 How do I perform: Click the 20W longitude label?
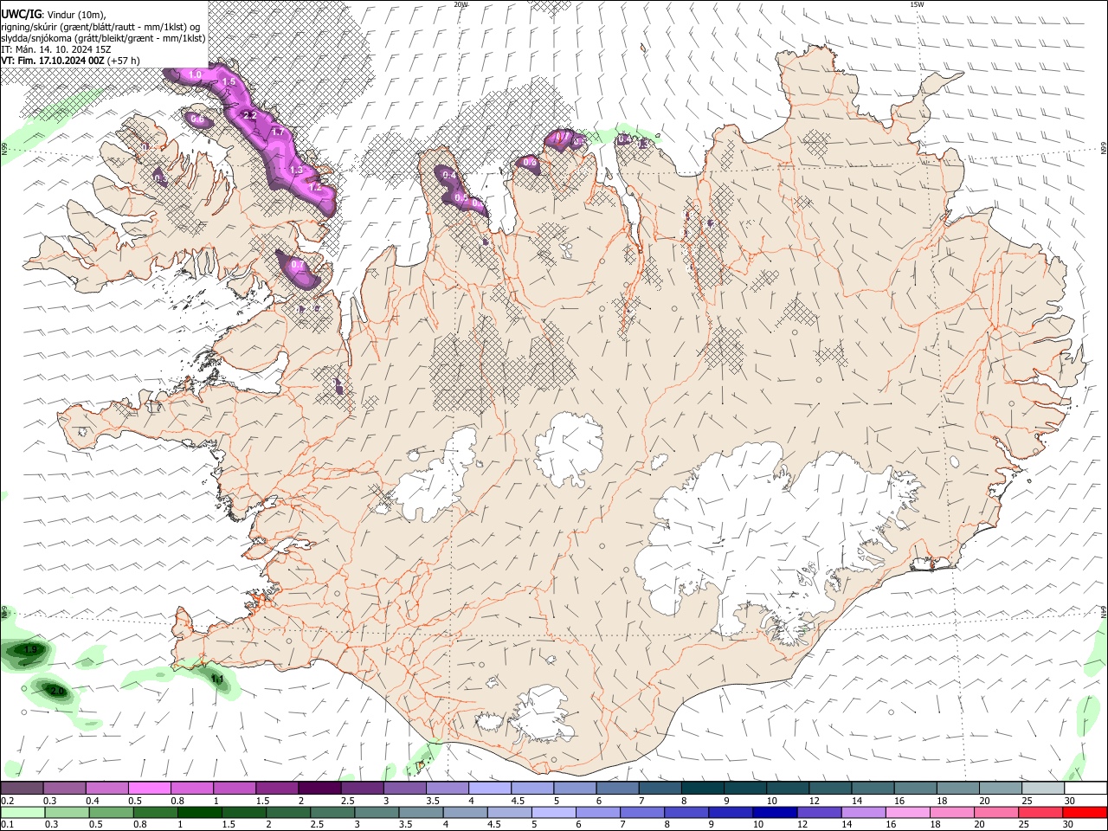coord(461,4)
